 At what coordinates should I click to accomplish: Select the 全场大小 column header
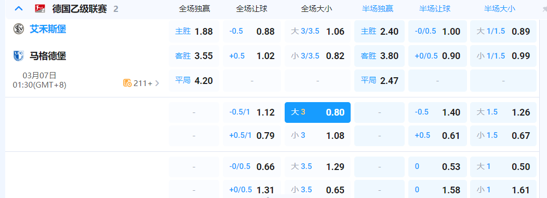pos(316,9)
